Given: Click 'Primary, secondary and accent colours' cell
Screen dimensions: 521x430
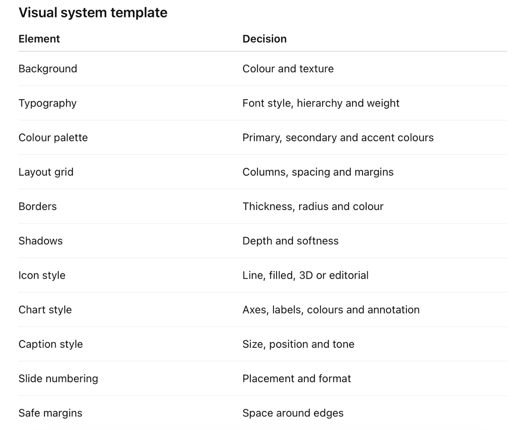Looking at the screenshot, I should pyautogui.click(x=338, y=137).
